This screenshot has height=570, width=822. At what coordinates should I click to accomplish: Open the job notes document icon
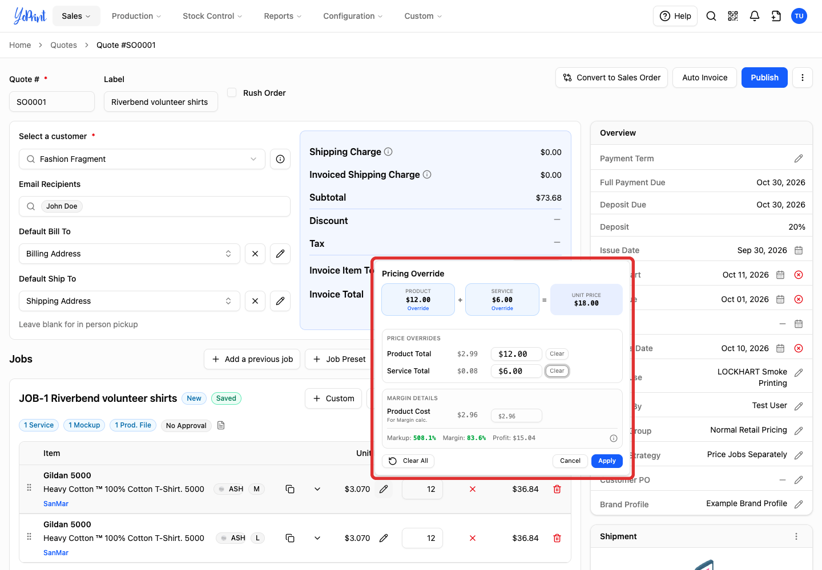pyautogui.click(x=221, y=425)
